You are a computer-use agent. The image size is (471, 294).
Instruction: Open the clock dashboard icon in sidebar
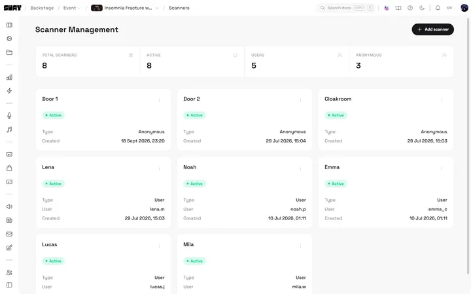(x=9, y=39)
